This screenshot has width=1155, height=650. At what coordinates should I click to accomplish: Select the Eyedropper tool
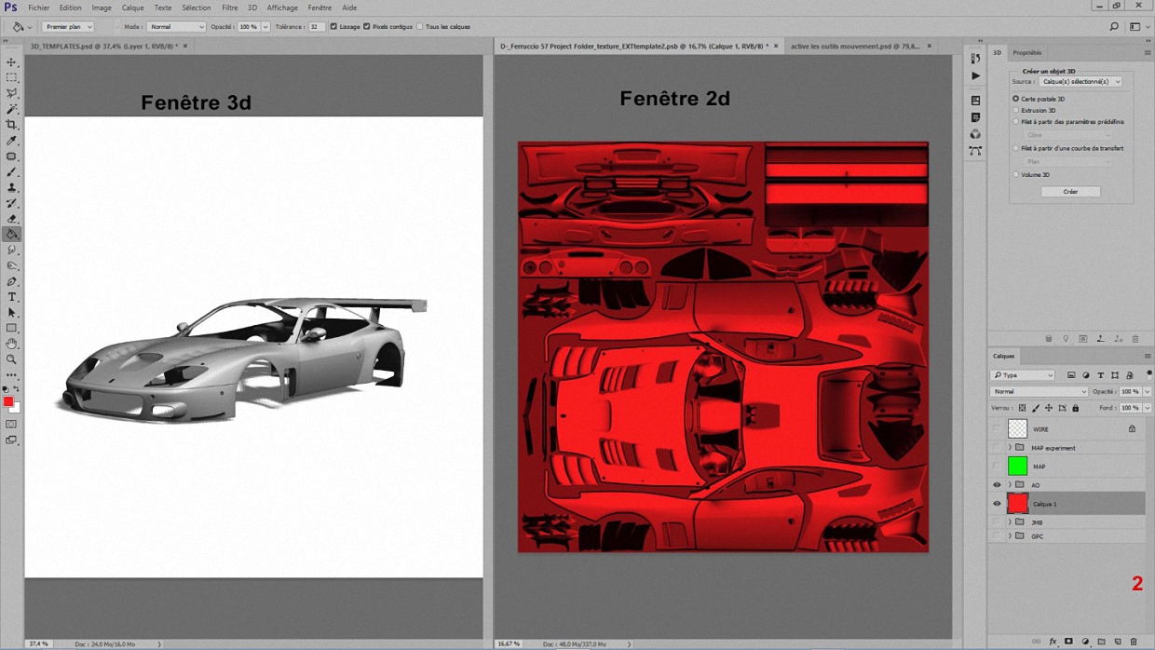click(x=12, y=141)
